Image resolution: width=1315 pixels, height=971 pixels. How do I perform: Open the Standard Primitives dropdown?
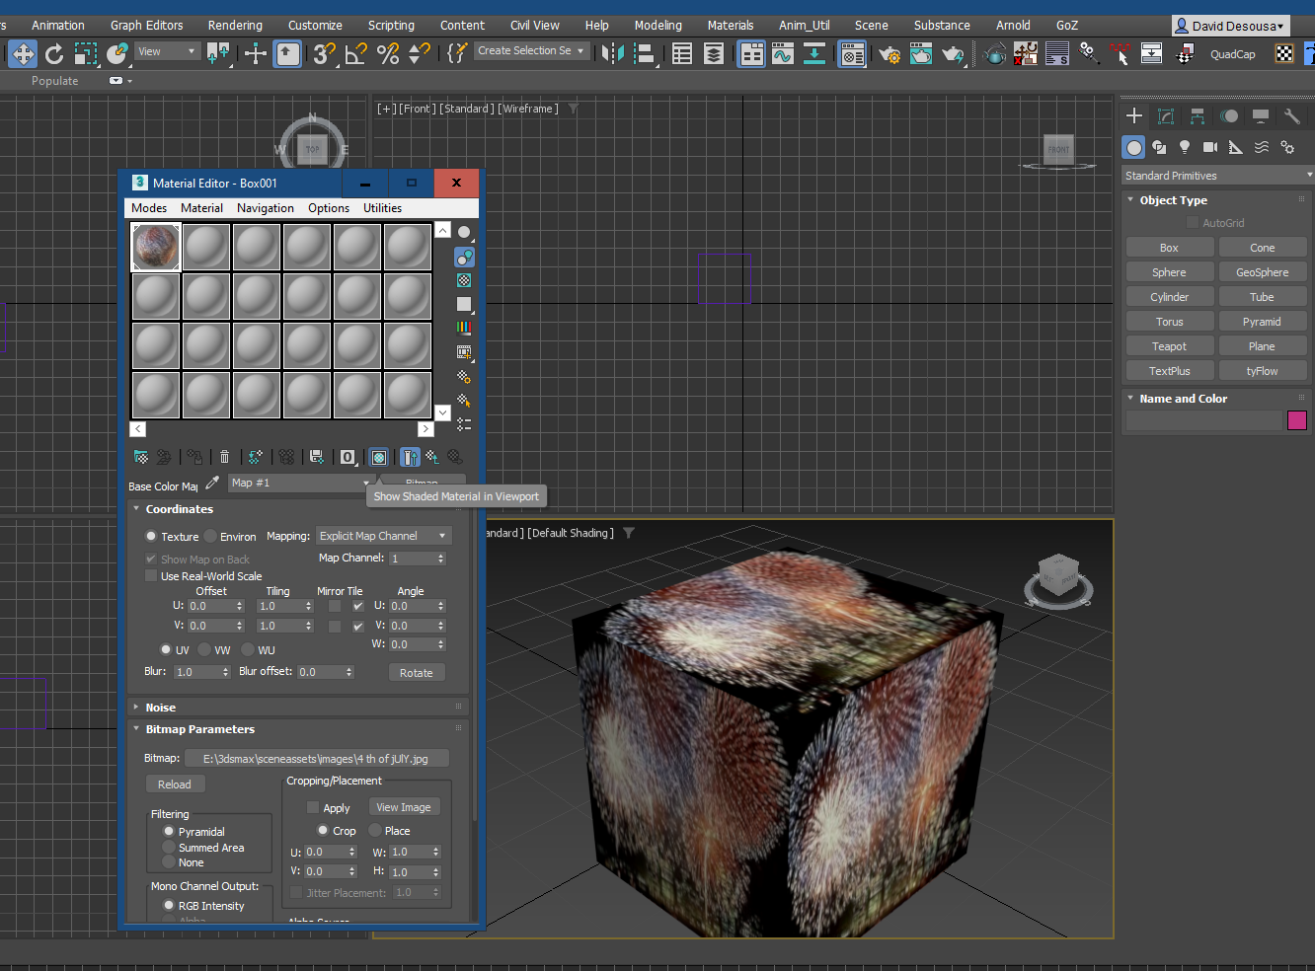click(1216, 175)
